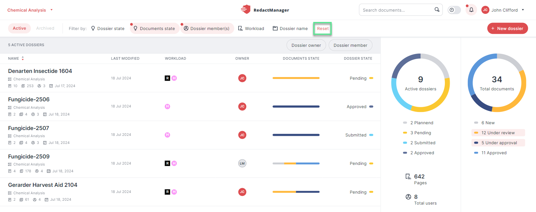Click the Total documents donut chart
The image size is (536, 212).
[497, 83]
